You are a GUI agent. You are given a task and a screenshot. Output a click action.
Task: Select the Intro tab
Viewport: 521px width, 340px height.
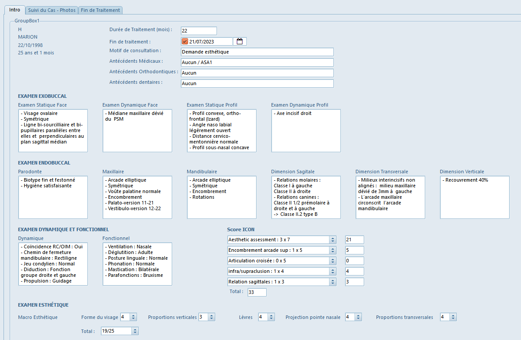point(14,10)
